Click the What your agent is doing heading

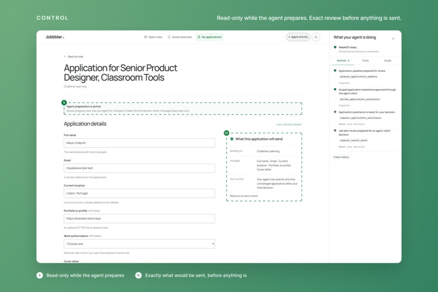click(x=354, y=37)
